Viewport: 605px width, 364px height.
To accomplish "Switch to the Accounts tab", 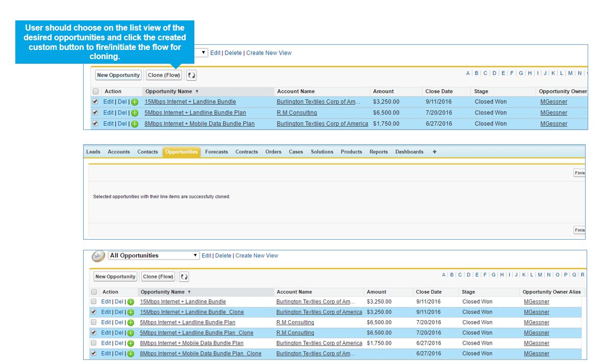I will click(118, 152).
